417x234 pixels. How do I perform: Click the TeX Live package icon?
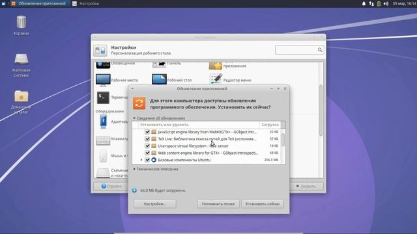[154, 138]
